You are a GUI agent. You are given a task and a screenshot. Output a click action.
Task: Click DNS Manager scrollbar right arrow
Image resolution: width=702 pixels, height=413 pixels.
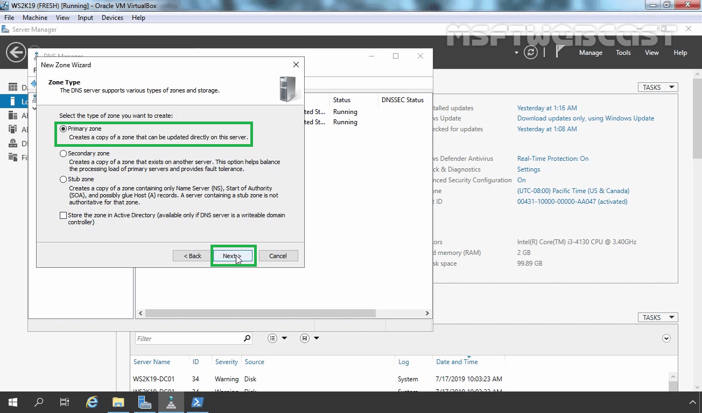(x=427, y=313)
